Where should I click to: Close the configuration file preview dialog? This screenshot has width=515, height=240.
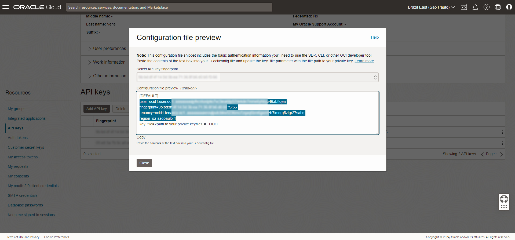[x=144, y=163]
